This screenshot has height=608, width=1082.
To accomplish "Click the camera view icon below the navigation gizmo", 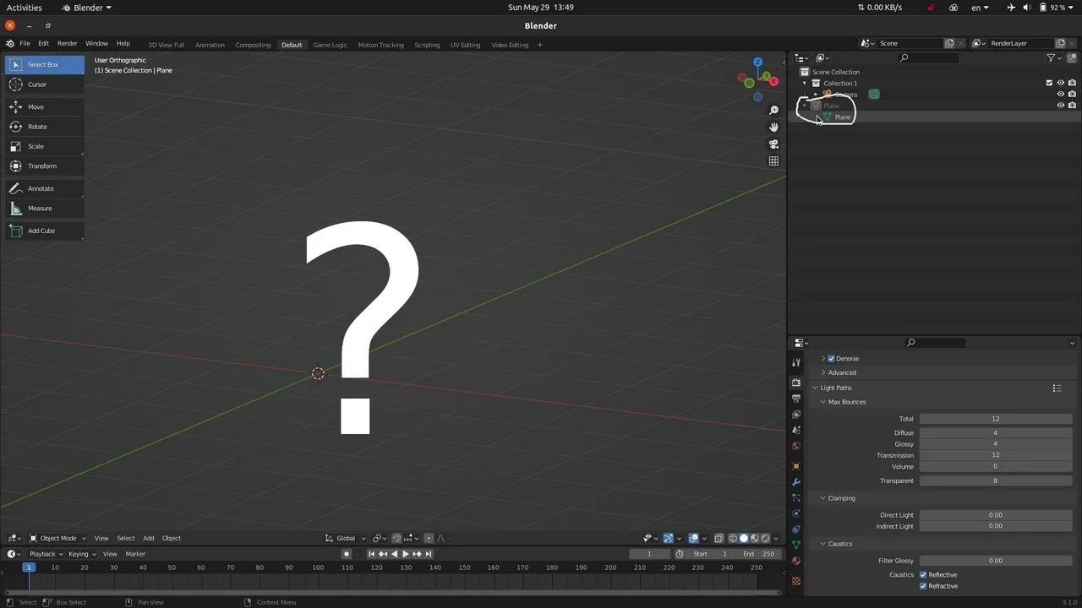I will click(773, 144).
